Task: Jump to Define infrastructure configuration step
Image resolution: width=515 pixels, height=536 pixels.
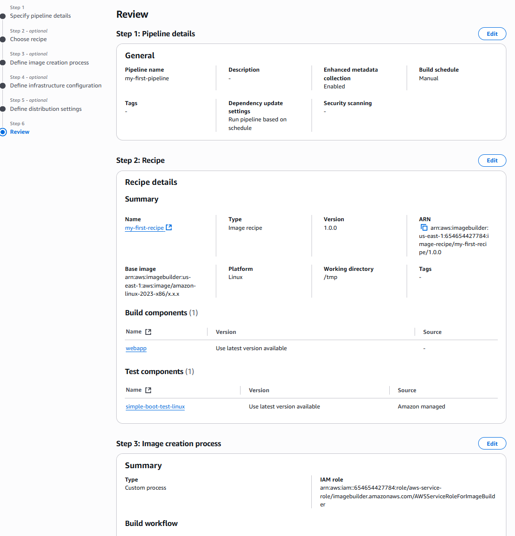Action: coord(55,86)
